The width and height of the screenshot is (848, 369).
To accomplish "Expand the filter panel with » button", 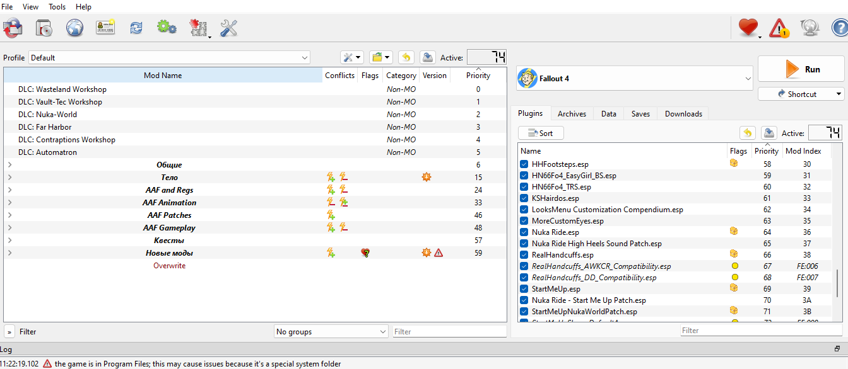I will pos(9,331).
